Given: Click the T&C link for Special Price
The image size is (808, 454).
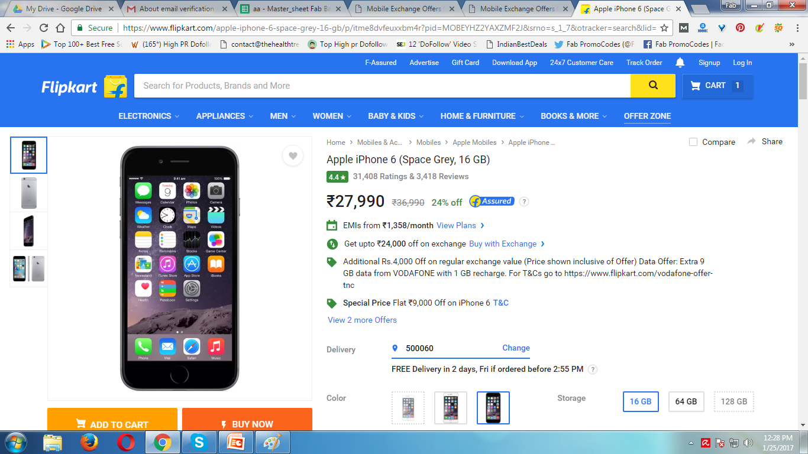Looking at the screenshot, I should coord(501,303).
